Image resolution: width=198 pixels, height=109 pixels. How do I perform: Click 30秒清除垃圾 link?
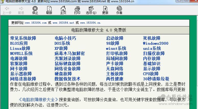tap(156, 79)
